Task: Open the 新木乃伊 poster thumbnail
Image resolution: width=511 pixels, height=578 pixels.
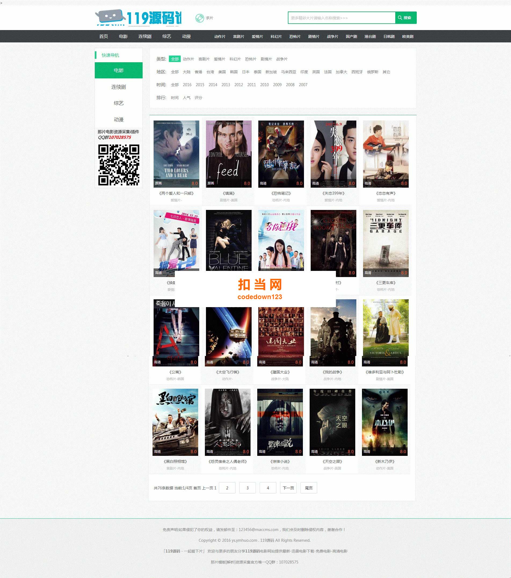Action: coord(385,422)
